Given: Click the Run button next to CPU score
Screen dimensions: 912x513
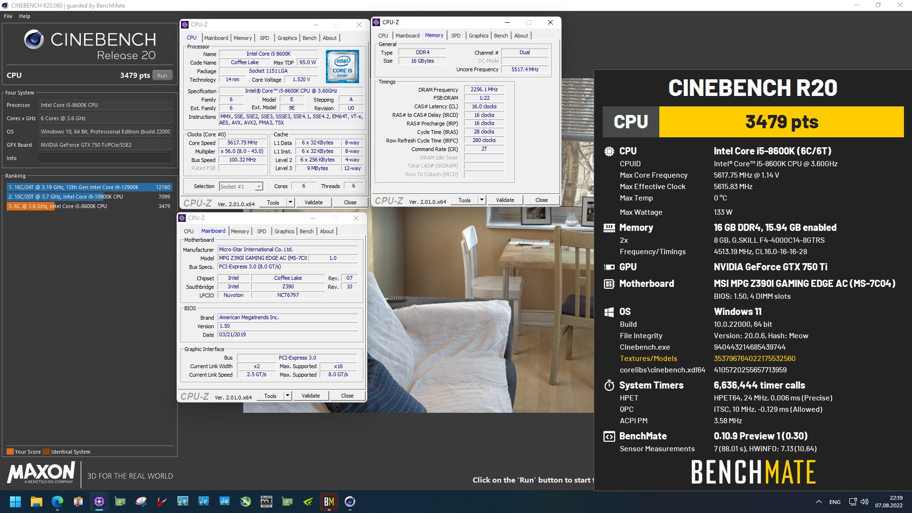Looking at the screenshot, I should (x=162, y=76).
